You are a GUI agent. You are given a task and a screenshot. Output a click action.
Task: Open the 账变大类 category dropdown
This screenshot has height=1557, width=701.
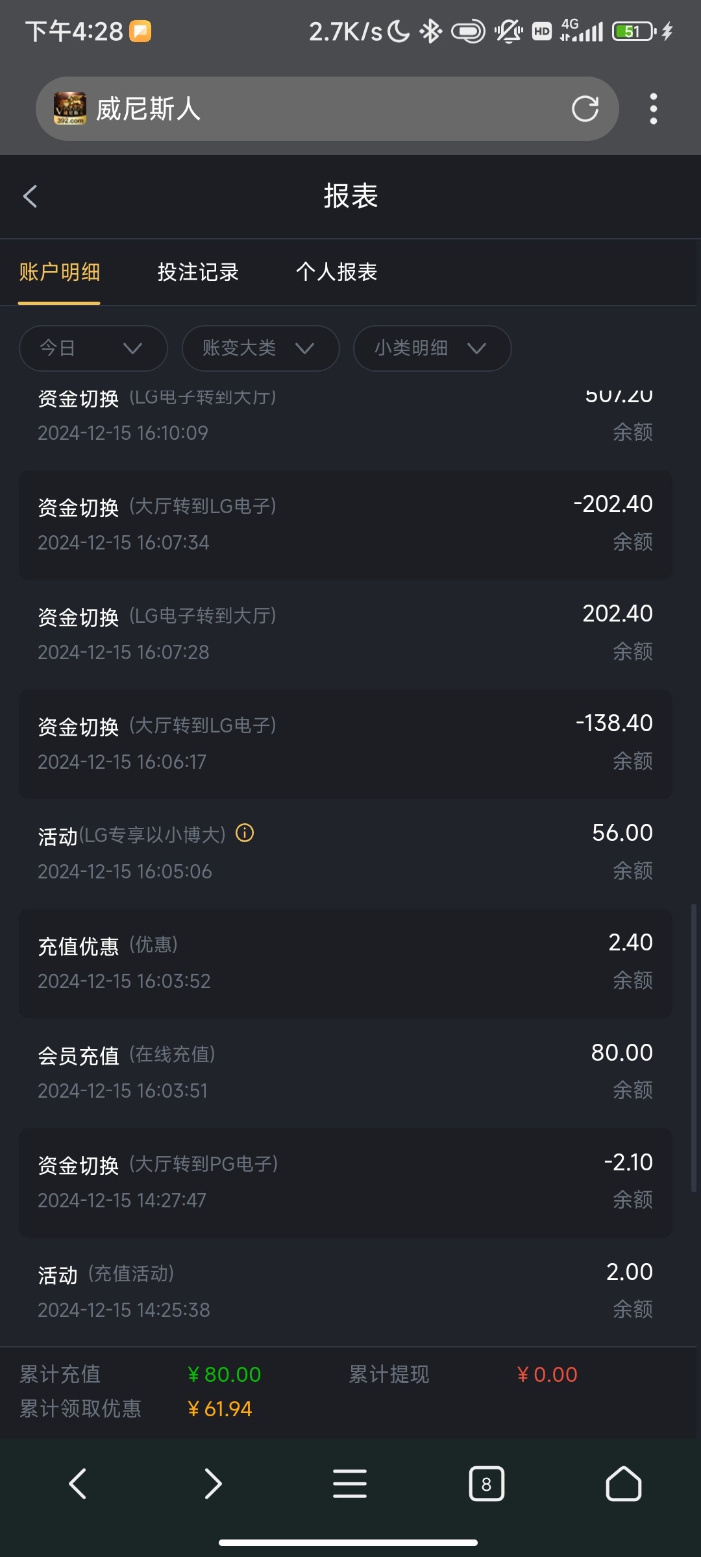(x=260, y=348)
